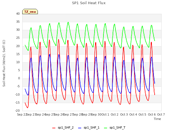178x133 pixels.
Task: Click the y-axis tick value 15
Action: [18, 54]
